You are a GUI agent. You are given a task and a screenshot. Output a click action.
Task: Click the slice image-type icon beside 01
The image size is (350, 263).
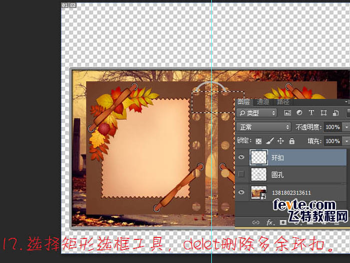73,5
